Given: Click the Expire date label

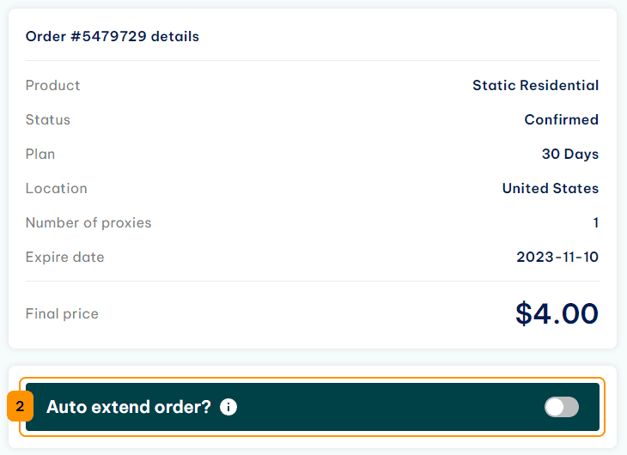Looking at the screenshot, I should 64,257.
